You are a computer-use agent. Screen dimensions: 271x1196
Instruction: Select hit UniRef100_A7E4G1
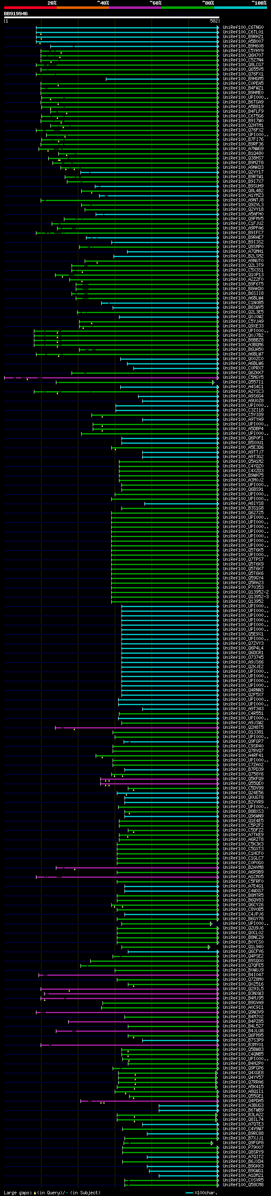pos(243,886)
